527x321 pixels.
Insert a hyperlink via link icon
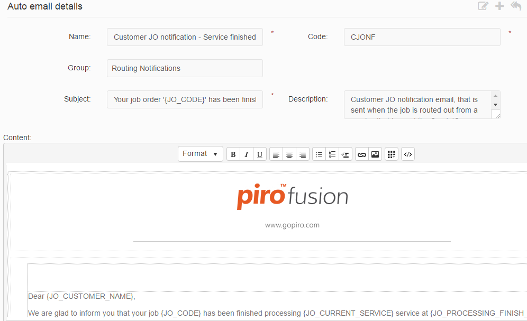coord(362,154)
